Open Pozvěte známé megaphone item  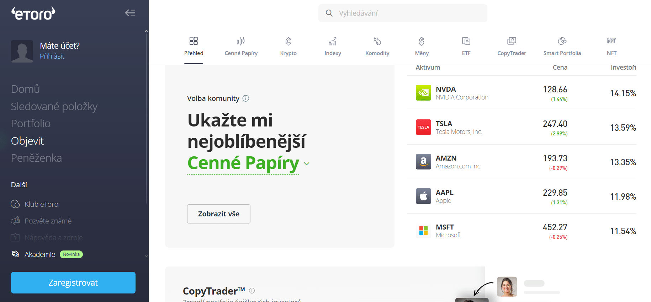pyautogui.click(x=41, y=221)
